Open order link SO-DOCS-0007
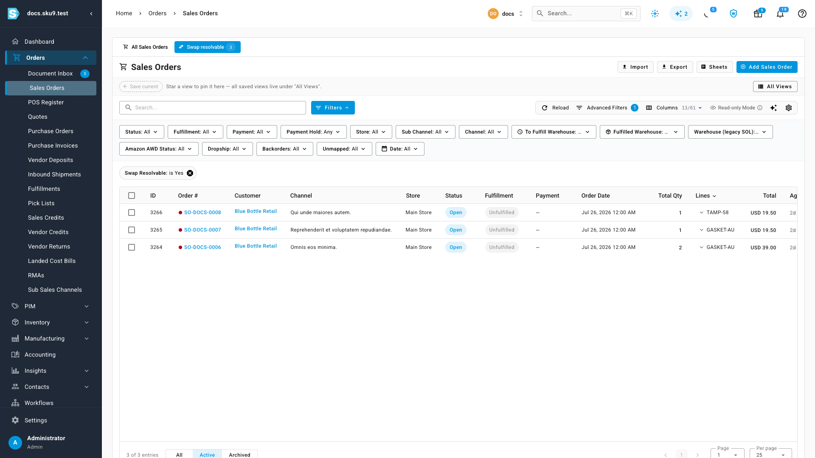 pyautogui.click(x=202, y=230)
